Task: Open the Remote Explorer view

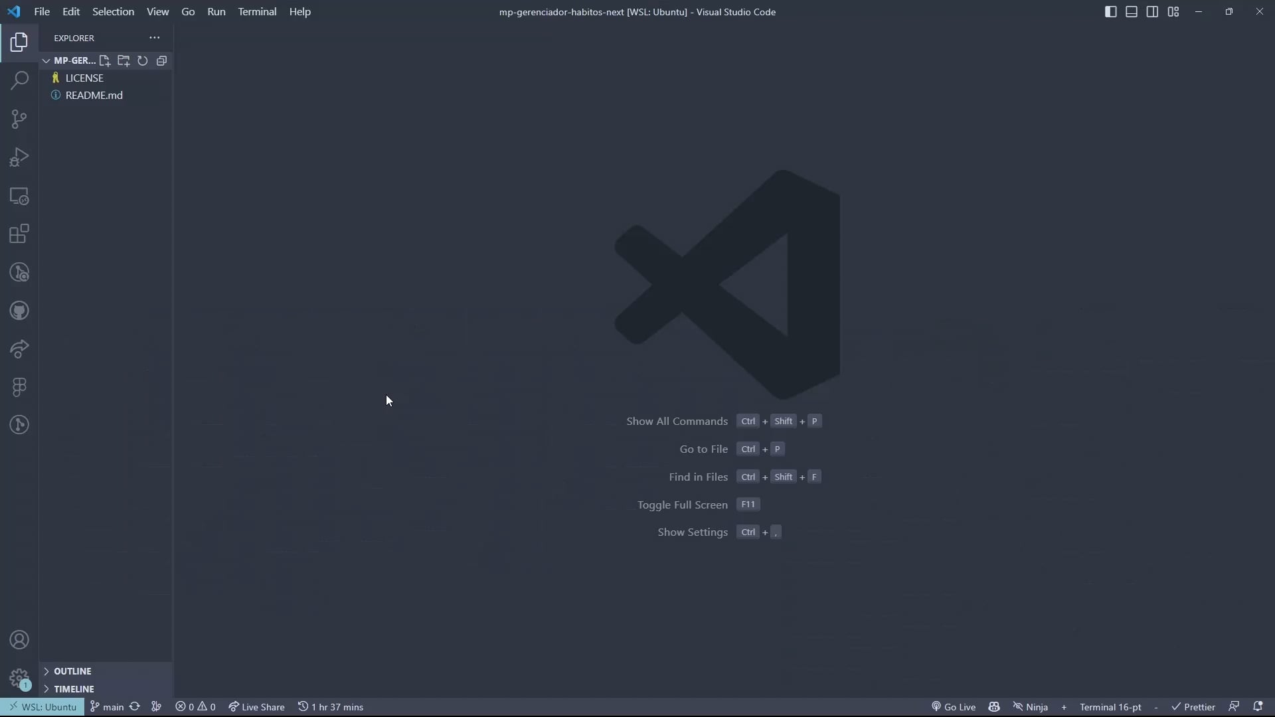Action: (x=19, y=196)
